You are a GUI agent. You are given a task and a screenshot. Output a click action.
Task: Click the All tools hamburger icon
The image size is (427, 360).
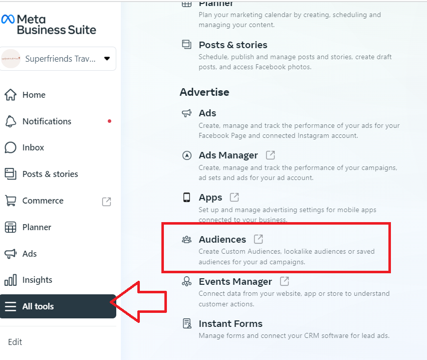[x=11, y=306]
